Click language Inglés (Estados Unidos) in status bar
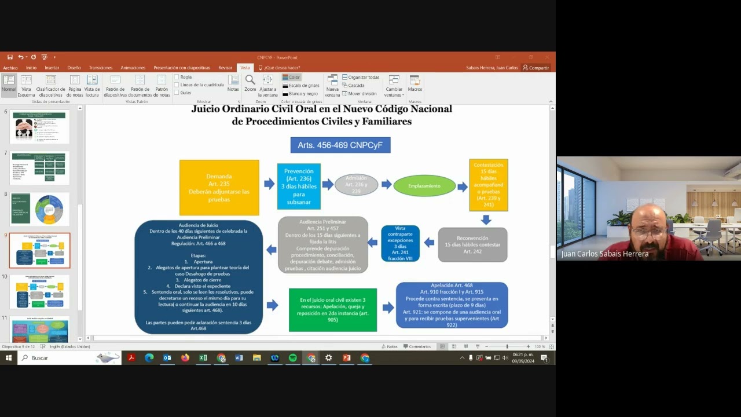 click(x=70, y=346)
